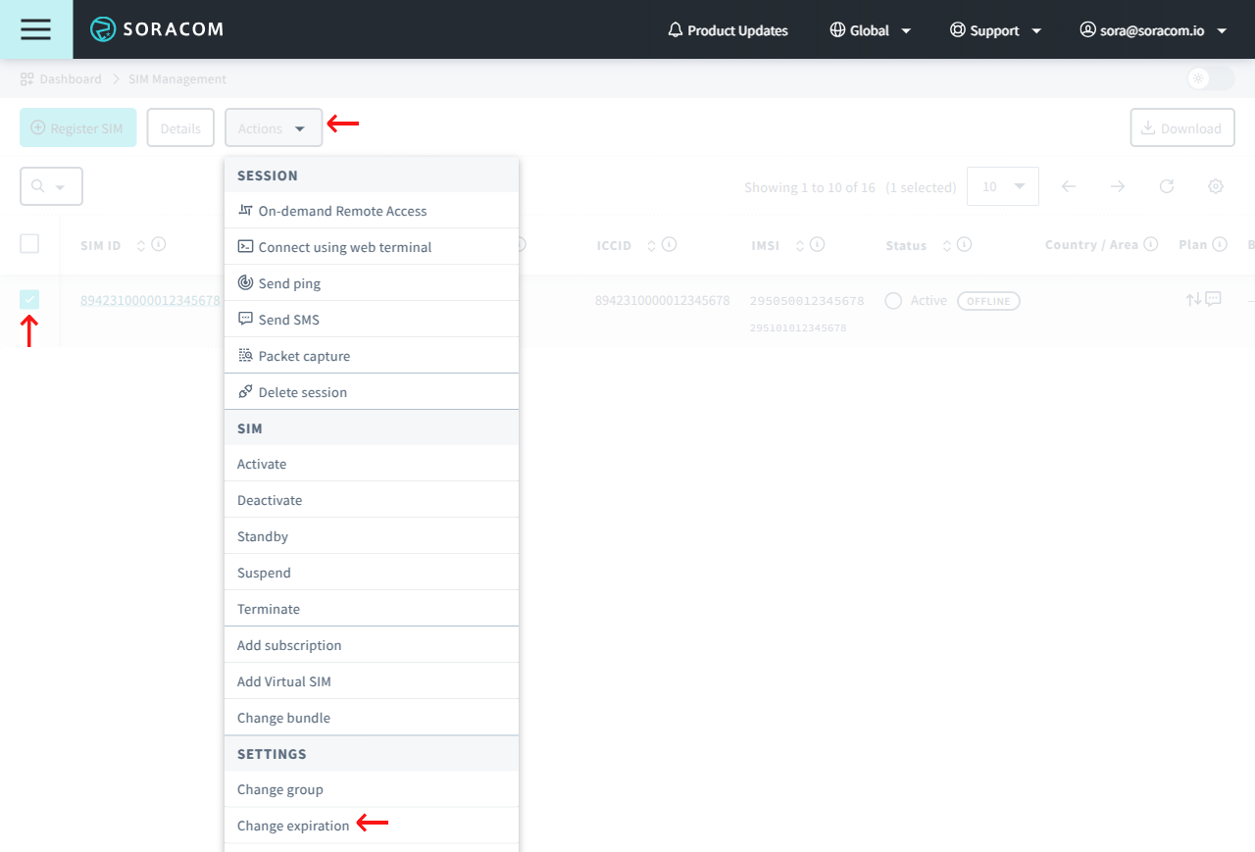Click the info icon beside SIM ID
Image resolution: width=1255 pixels, height=852 pixels.
[x=159, y=244]
